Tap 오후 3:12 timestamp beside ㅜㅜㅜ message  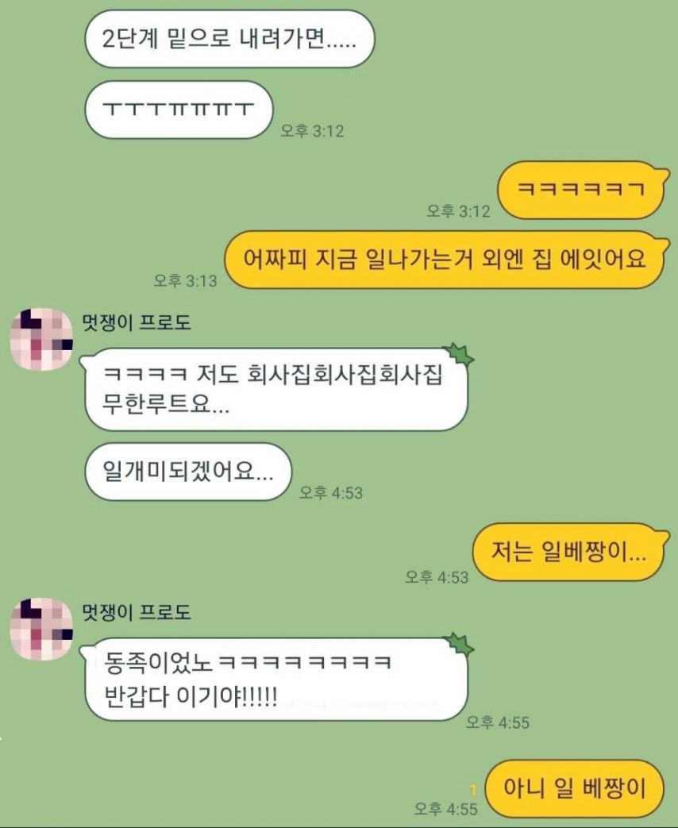coord(312,130)
